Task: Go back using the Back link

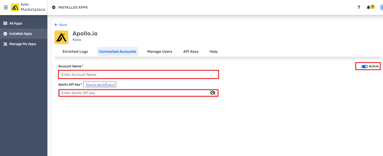Action: (x=61, y=25)
